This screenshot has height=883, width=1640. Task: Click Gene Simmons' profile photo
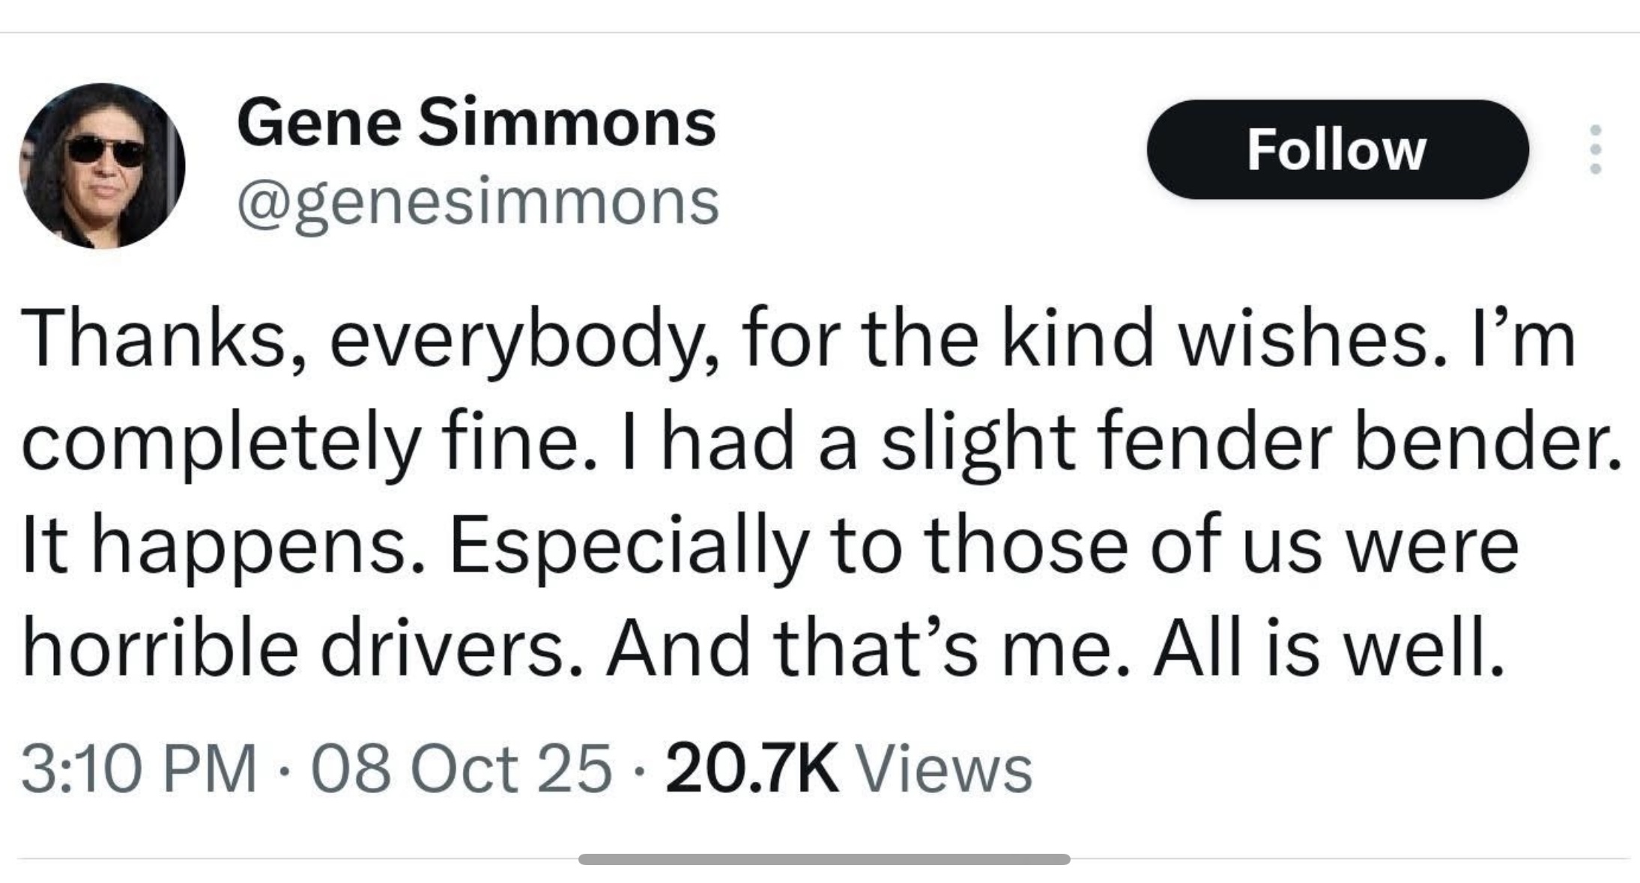(102, 166)
